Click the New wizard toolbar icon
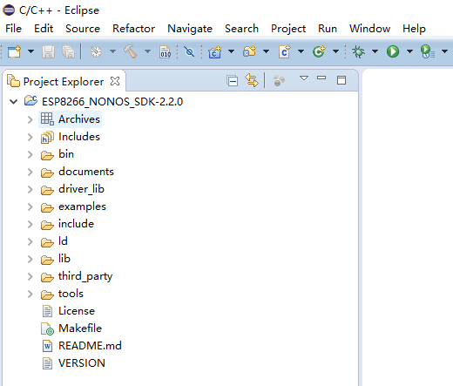 [x=14, y=51]
